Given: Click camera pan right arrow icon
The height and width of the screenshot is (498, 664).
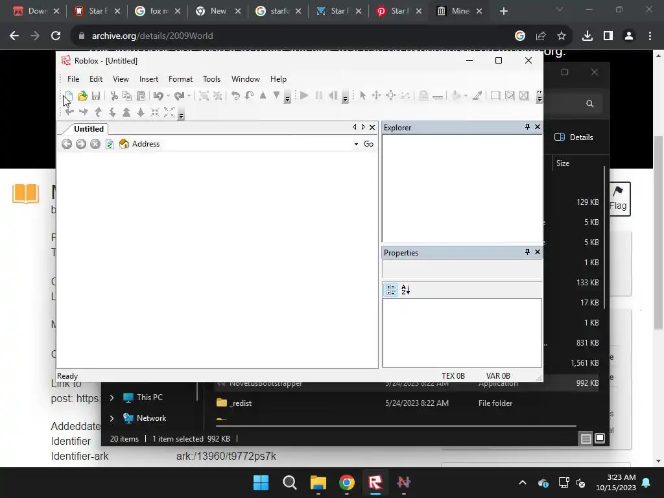Looking at the screenshot, I should [84, 112].
